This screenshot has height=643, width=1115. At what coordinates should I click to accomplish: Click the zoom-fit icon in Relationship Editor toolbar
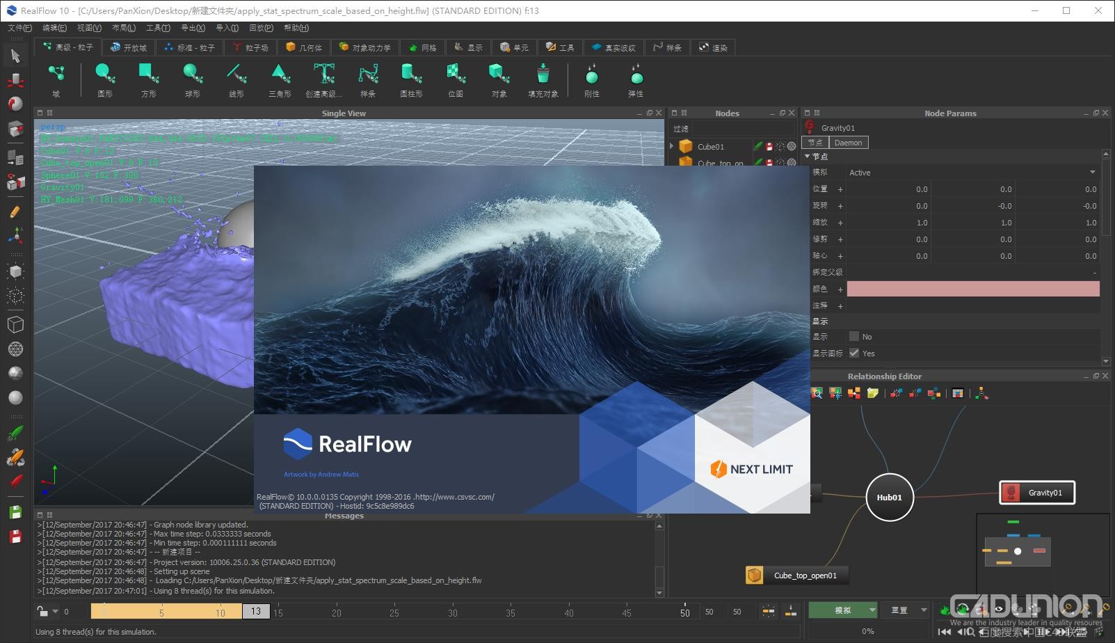(817, 393)
